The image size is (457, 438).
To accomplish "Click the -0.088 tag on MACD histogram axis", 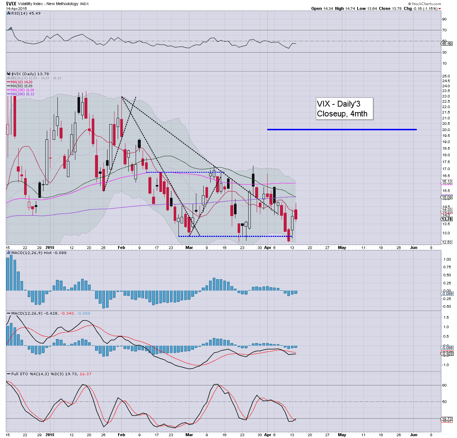I will point(447,293).
